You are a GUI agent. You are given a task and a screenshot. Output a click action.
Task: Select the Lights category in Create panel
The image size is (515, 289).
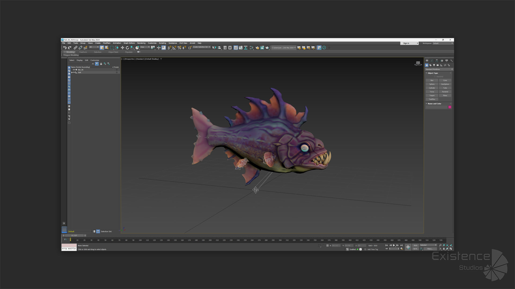pyautogui.click(x=434, y=65)
